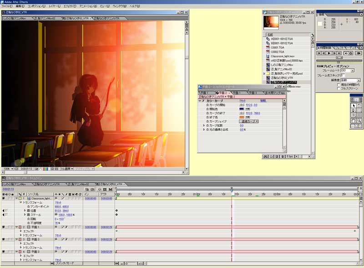
Task: Click スイッチ/モード toggle at Timeline bottom
Action: click(65, 263)
